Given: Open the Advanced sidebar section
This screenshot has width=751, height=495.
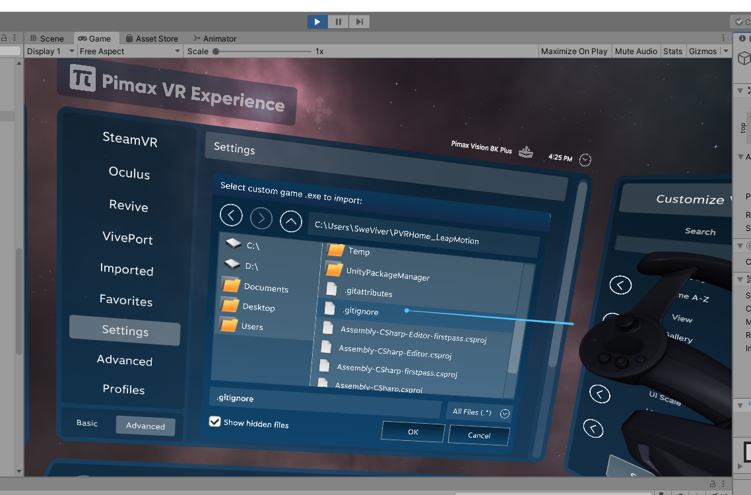Looking at the screenshot, I should [125, 360].
